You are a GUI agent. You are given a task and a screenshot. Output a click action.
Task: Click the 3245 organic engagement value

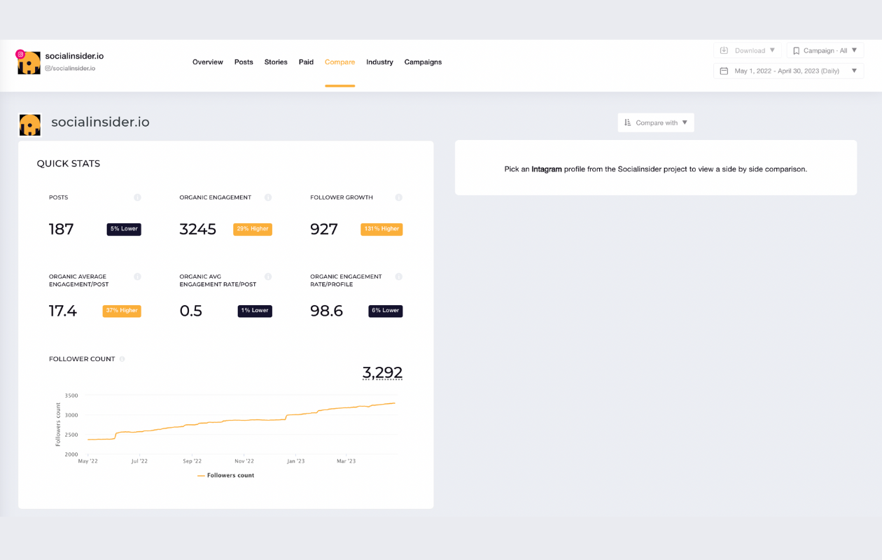tap(198, 229)
